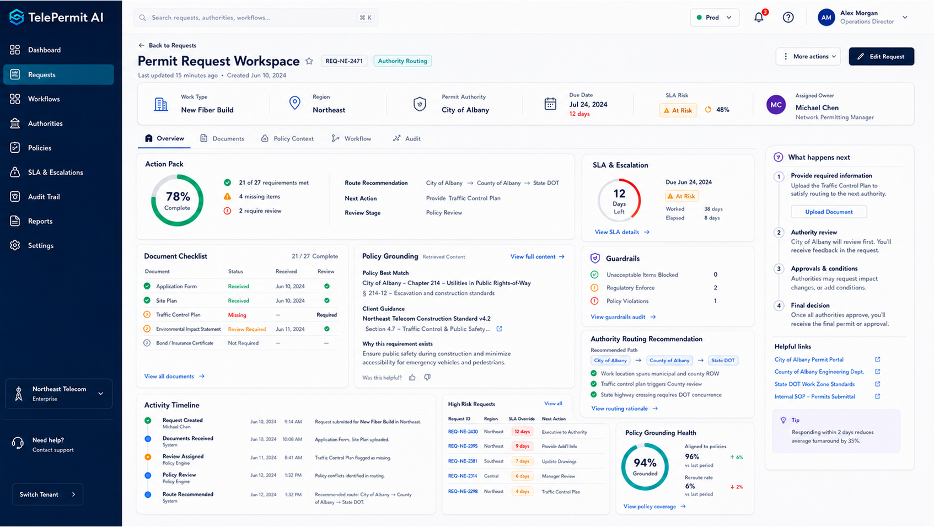934x527 pixels.
Task: Click the Authorities sidebar icon
Action: 15,123
